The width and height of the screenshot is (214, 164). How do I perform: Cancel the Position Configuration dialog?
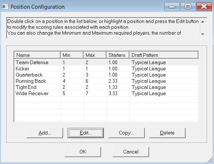coord(131,152)
